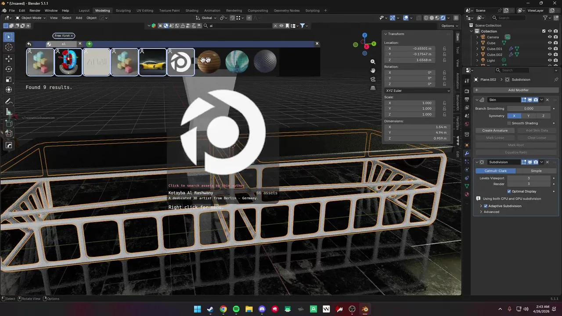Enable the Smooth Shading checkbox

coord(509,123)
